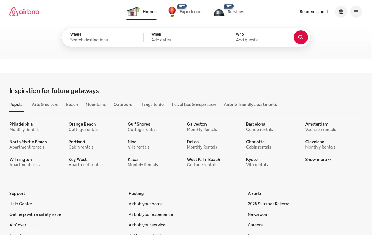
Task: Click the pink search magnifier button
Action: [x=301, y=37]
